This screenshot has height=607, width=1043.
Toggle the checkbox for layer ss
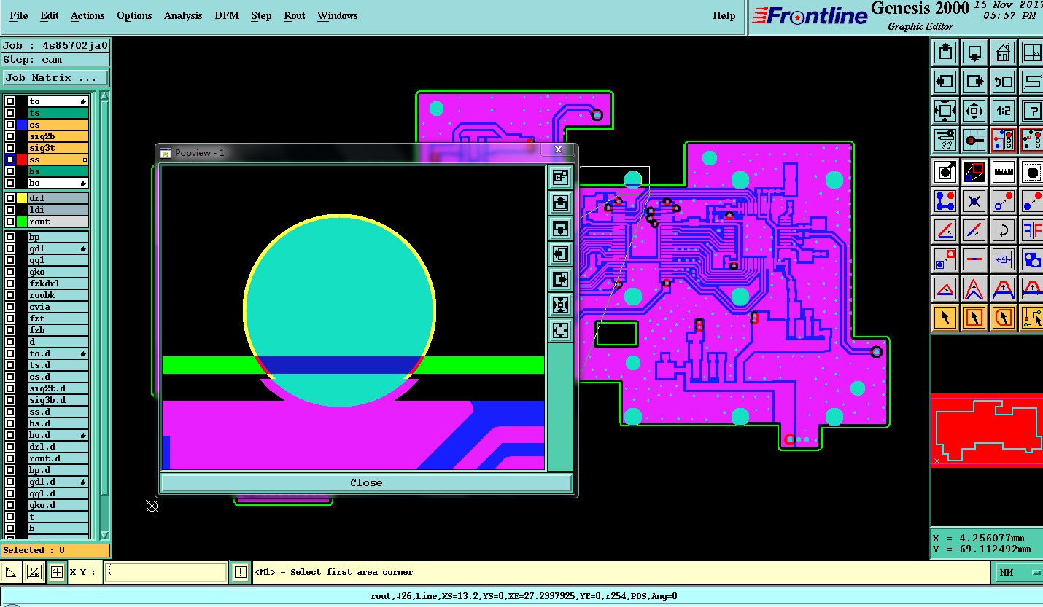point(10,160)
